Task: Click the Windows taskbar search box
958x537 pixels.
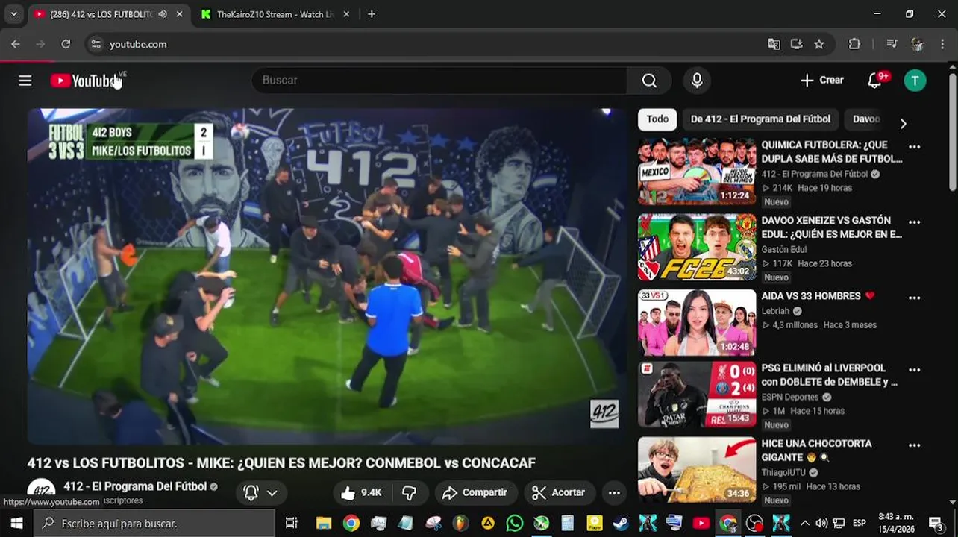Action: pyautogui.click(x=154, y=523)
